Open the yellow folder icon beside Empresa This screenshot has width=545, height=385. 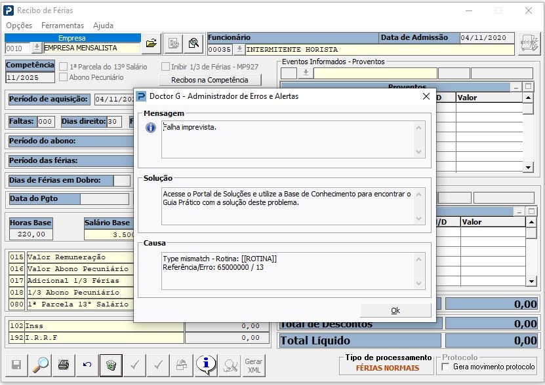pyautogui.click(x=151, y=43)
